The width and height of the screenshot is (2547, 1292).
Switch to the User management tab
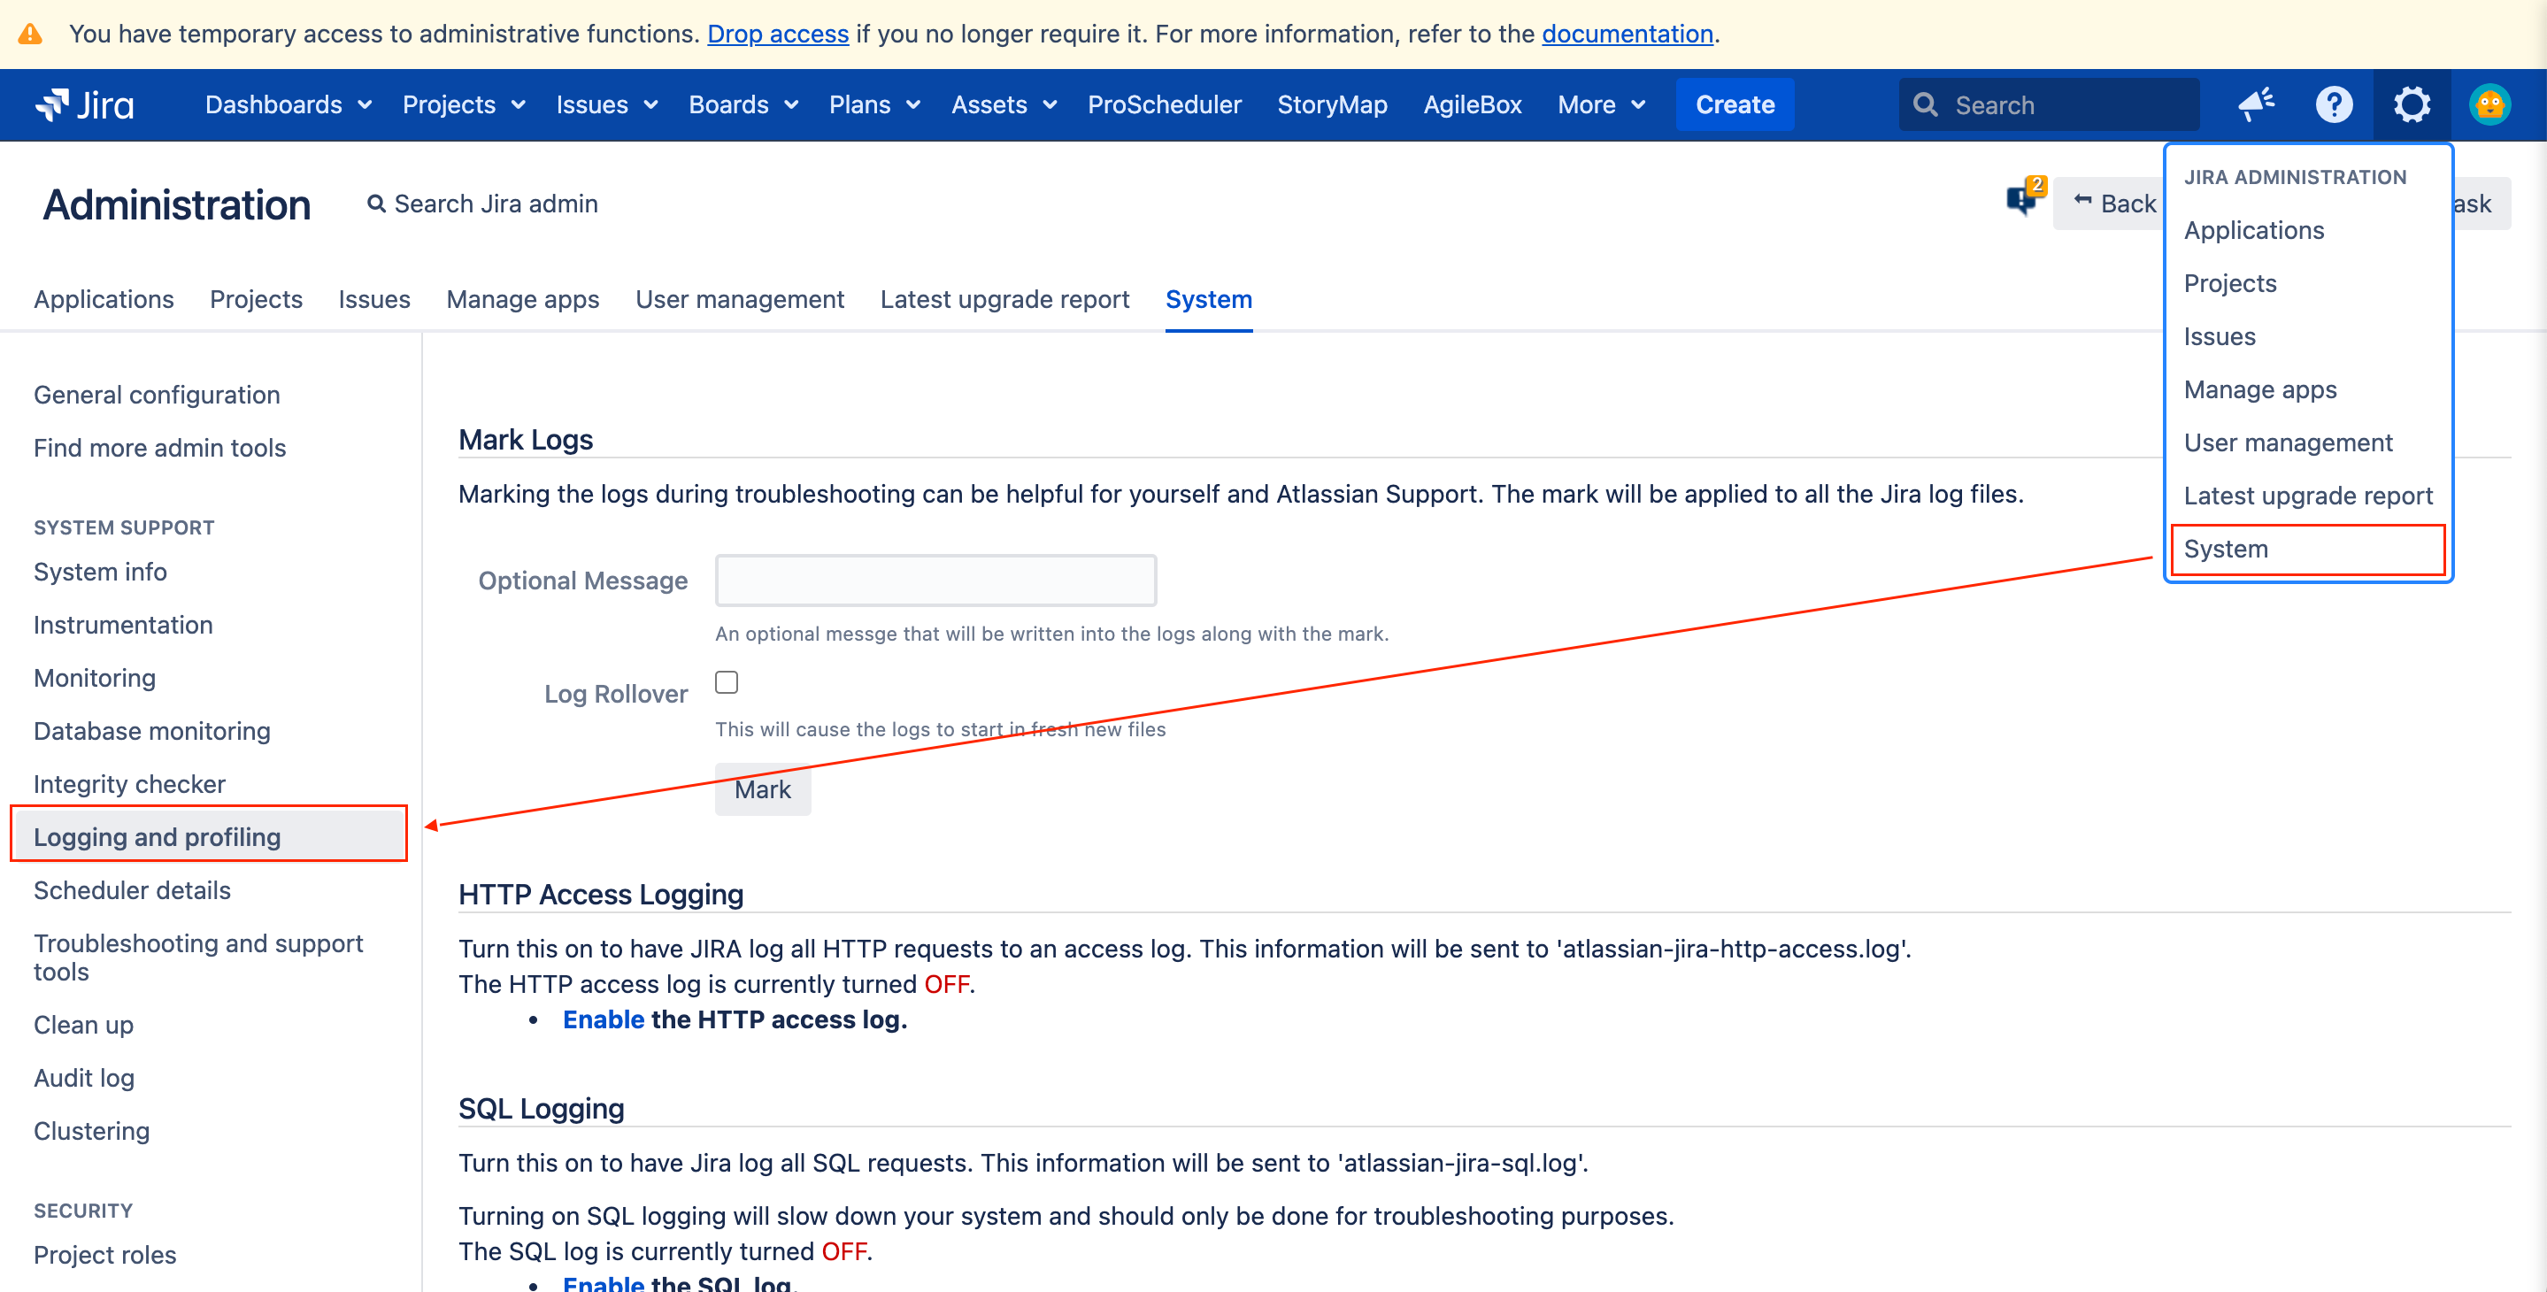pyautogui.click(x=740, y=298)
